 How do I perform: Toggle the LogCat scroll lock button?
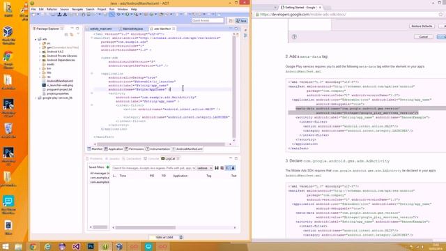click(233, 168)
